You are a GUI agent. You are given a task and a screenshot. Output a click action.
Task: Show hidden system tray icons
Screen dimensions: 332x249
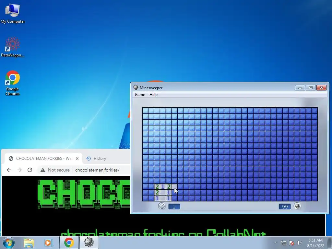276,243
